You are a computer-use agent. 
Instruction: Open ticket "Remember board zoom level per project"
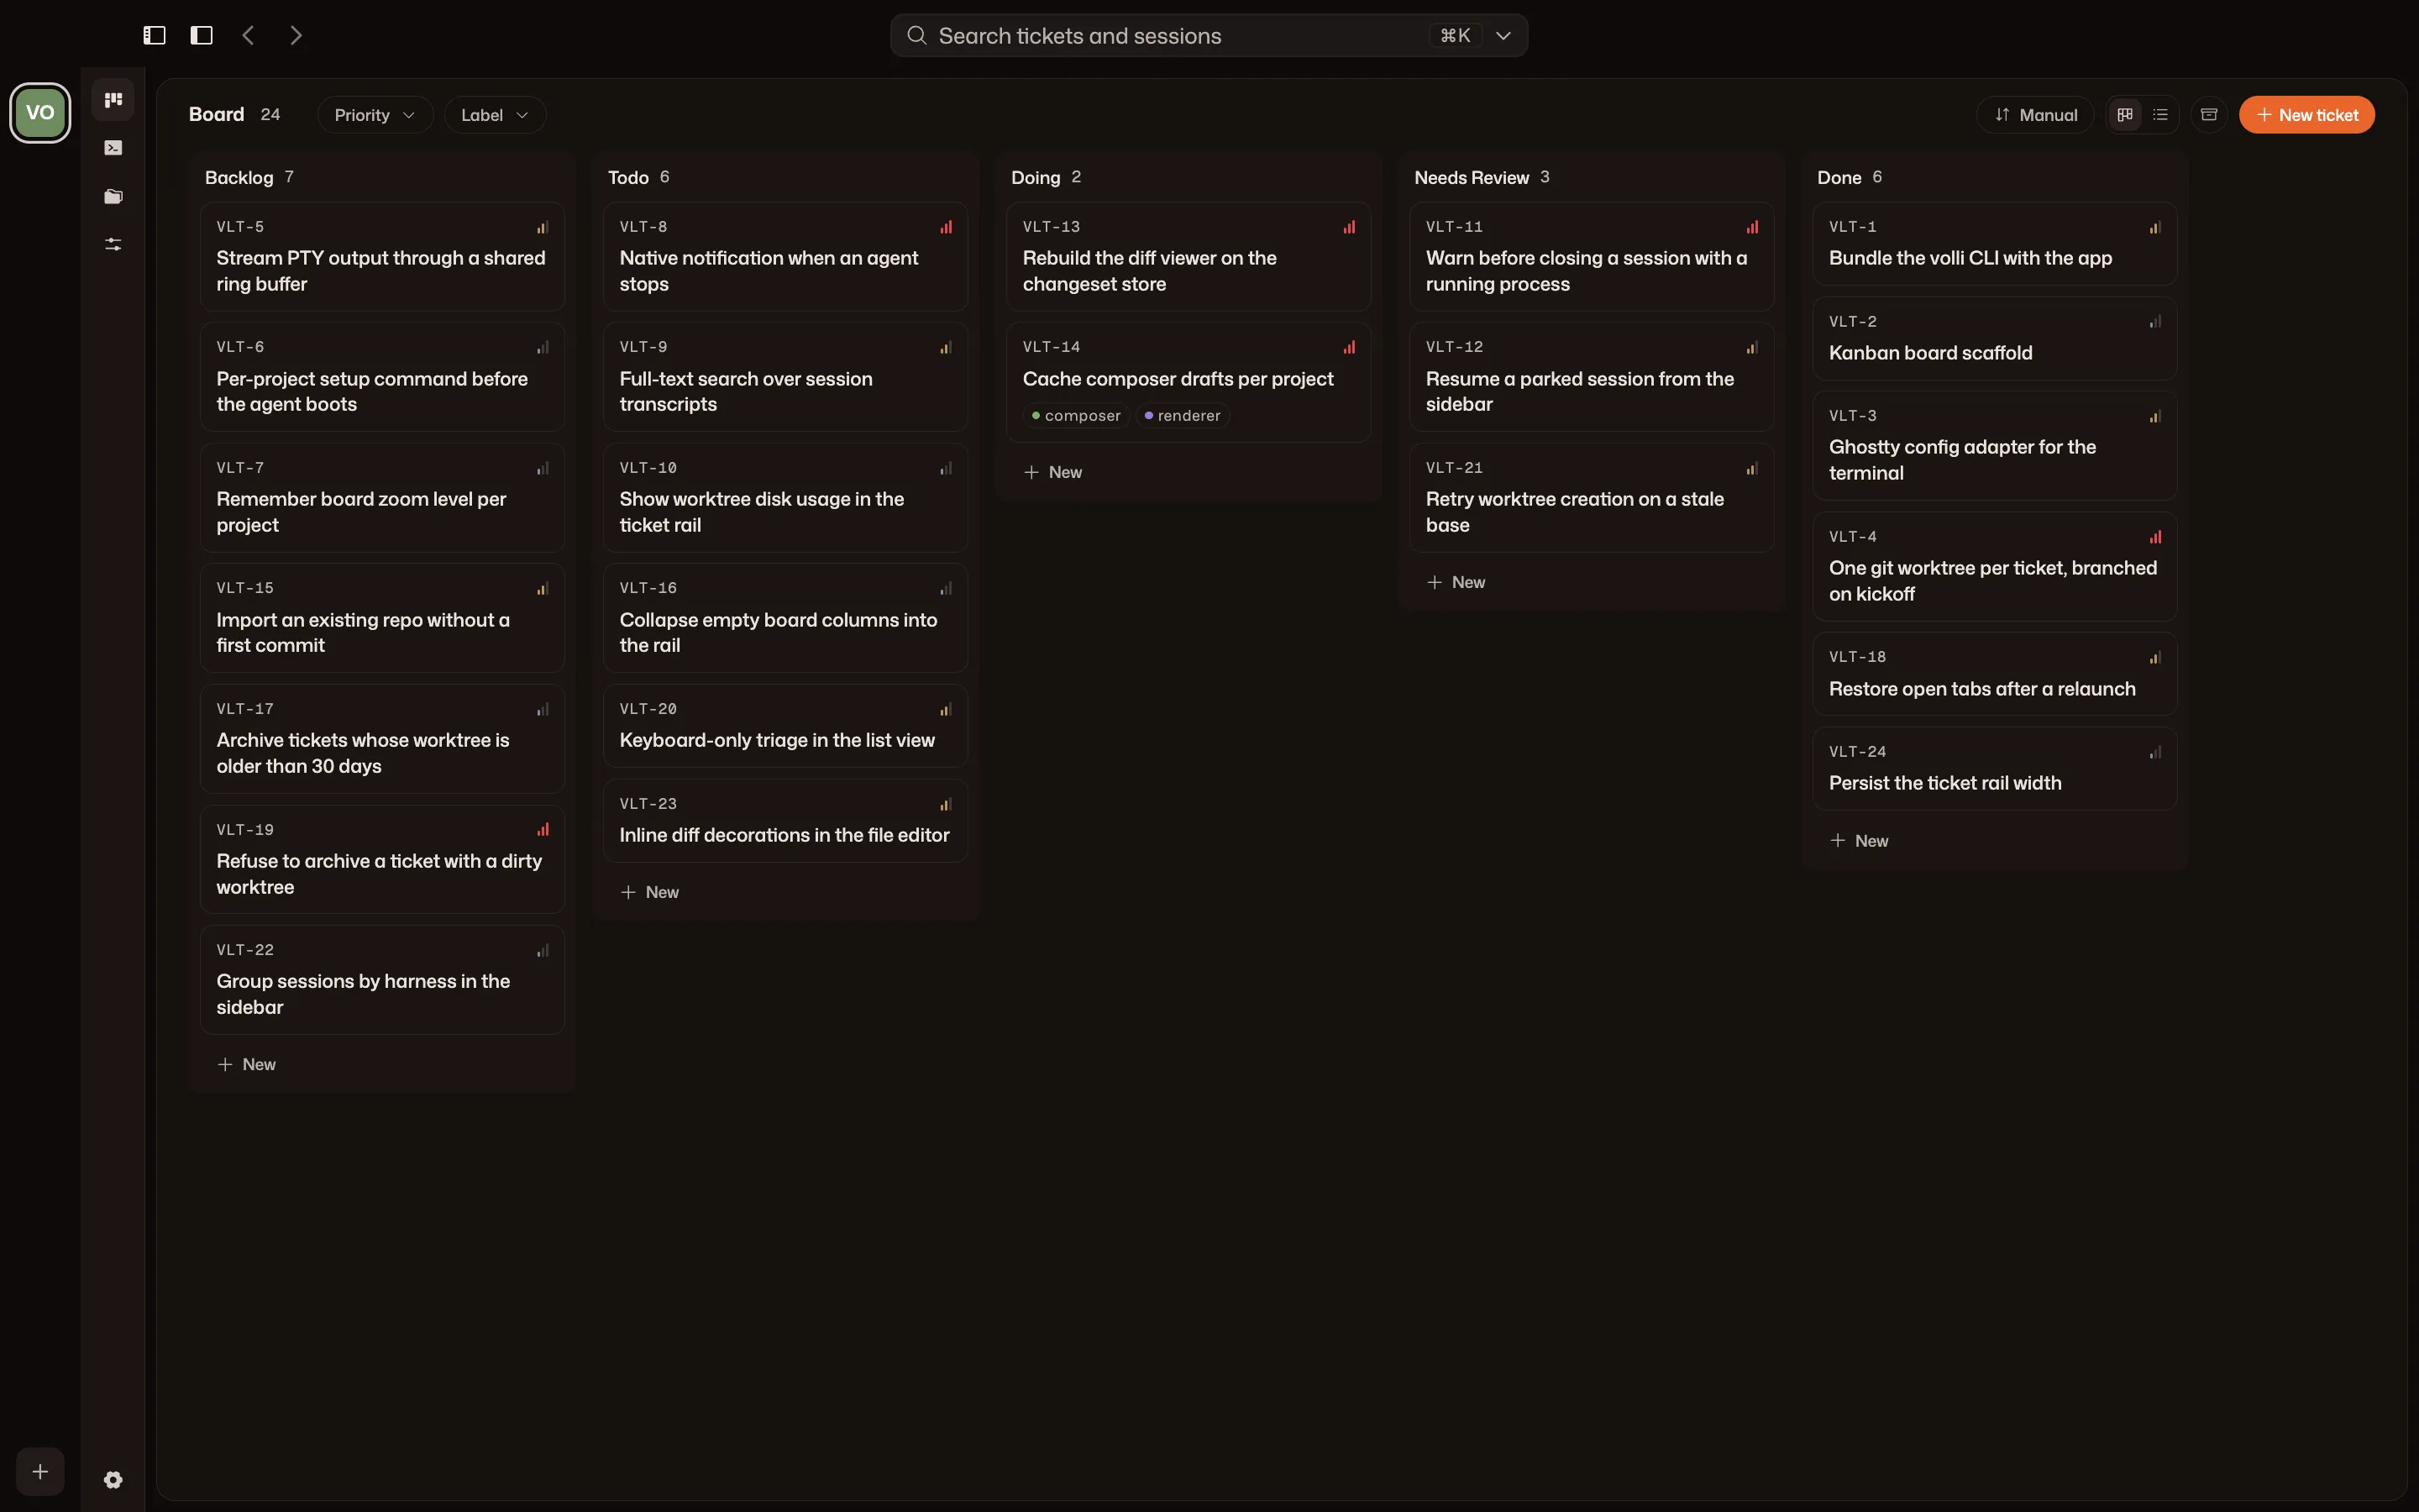[382, 497]
